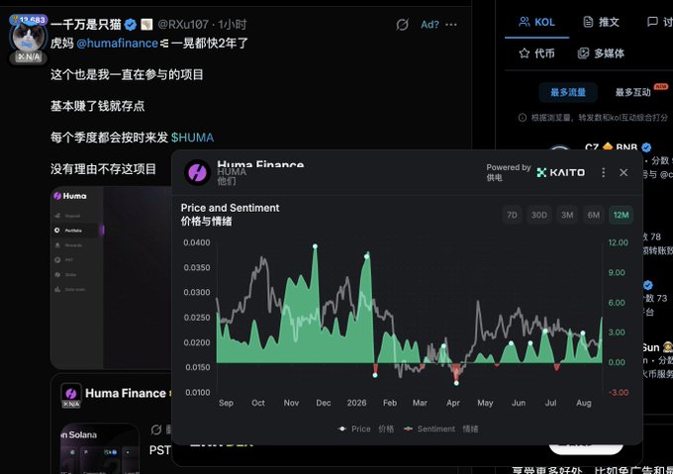Viewport: 673px width, 474px height.
Task: Click the people icon beside KOL
Action: pos(525,22)
